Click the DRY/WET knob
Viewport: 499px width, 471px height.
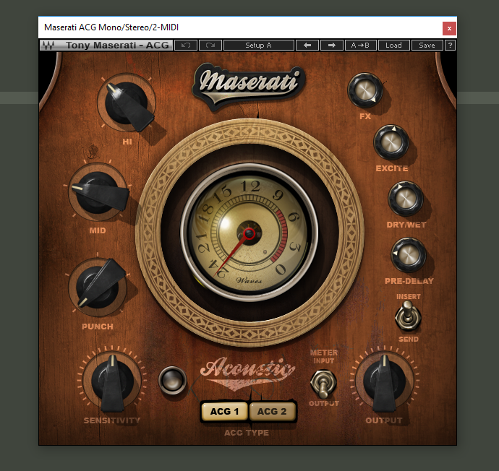(406, 199)
